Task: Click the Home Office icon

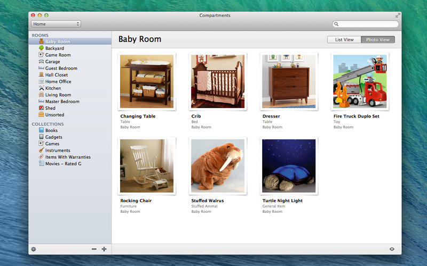Action: [42, 81]
